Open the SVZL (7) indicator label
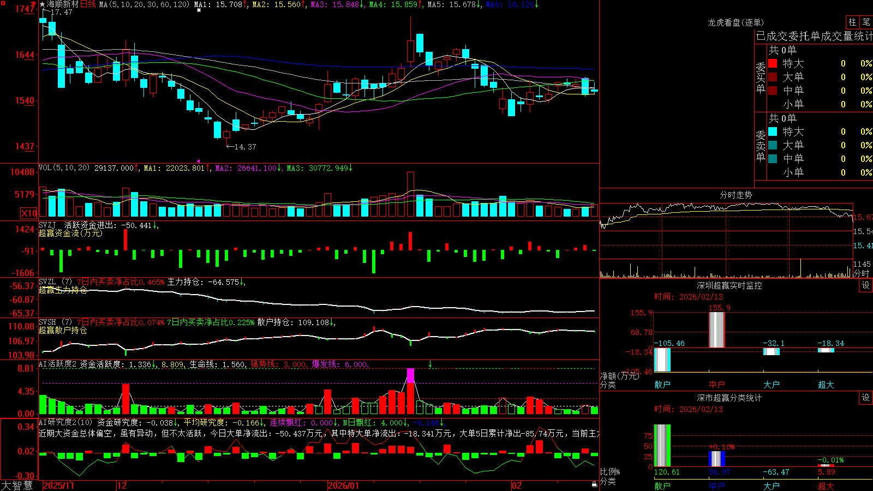The image size is (873, 491). coord(55,282)
